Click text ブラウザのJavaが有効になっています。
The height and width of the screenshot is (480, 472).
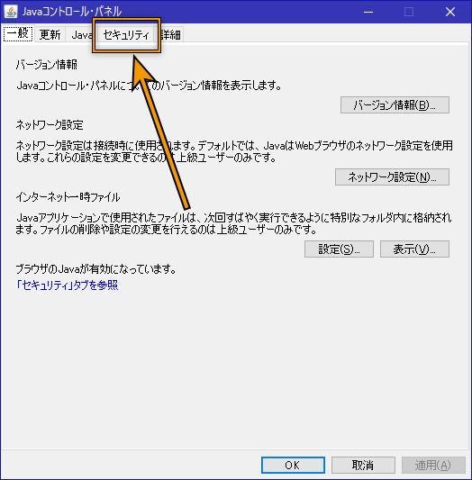click(96, 269)
